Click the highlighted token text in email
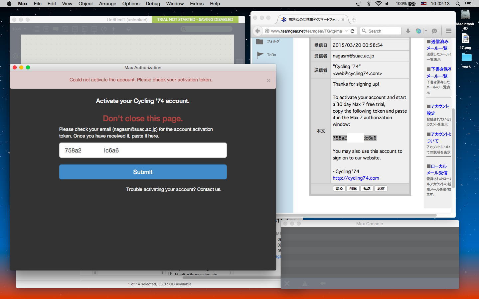The image size is (479, 299). tap(355, 138)
